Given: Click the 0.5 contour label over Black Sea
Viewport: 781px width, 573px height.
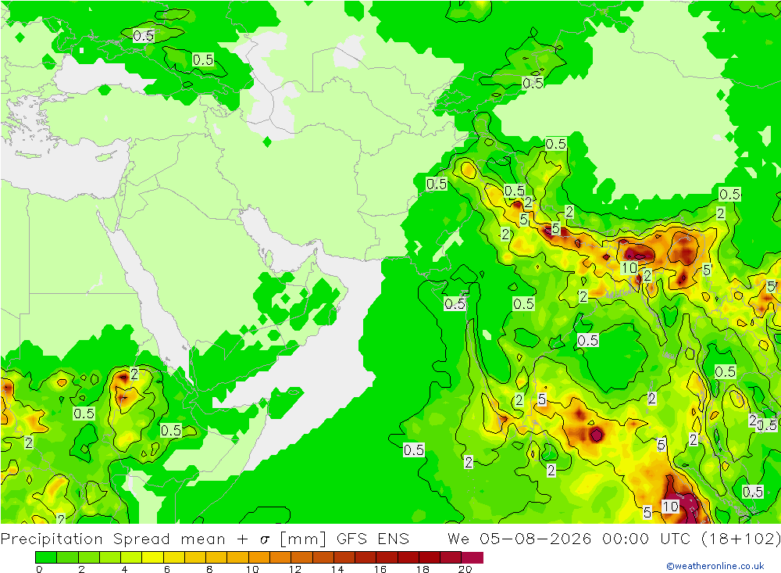Looking at the screenshot, I should (x=144, y=36).
